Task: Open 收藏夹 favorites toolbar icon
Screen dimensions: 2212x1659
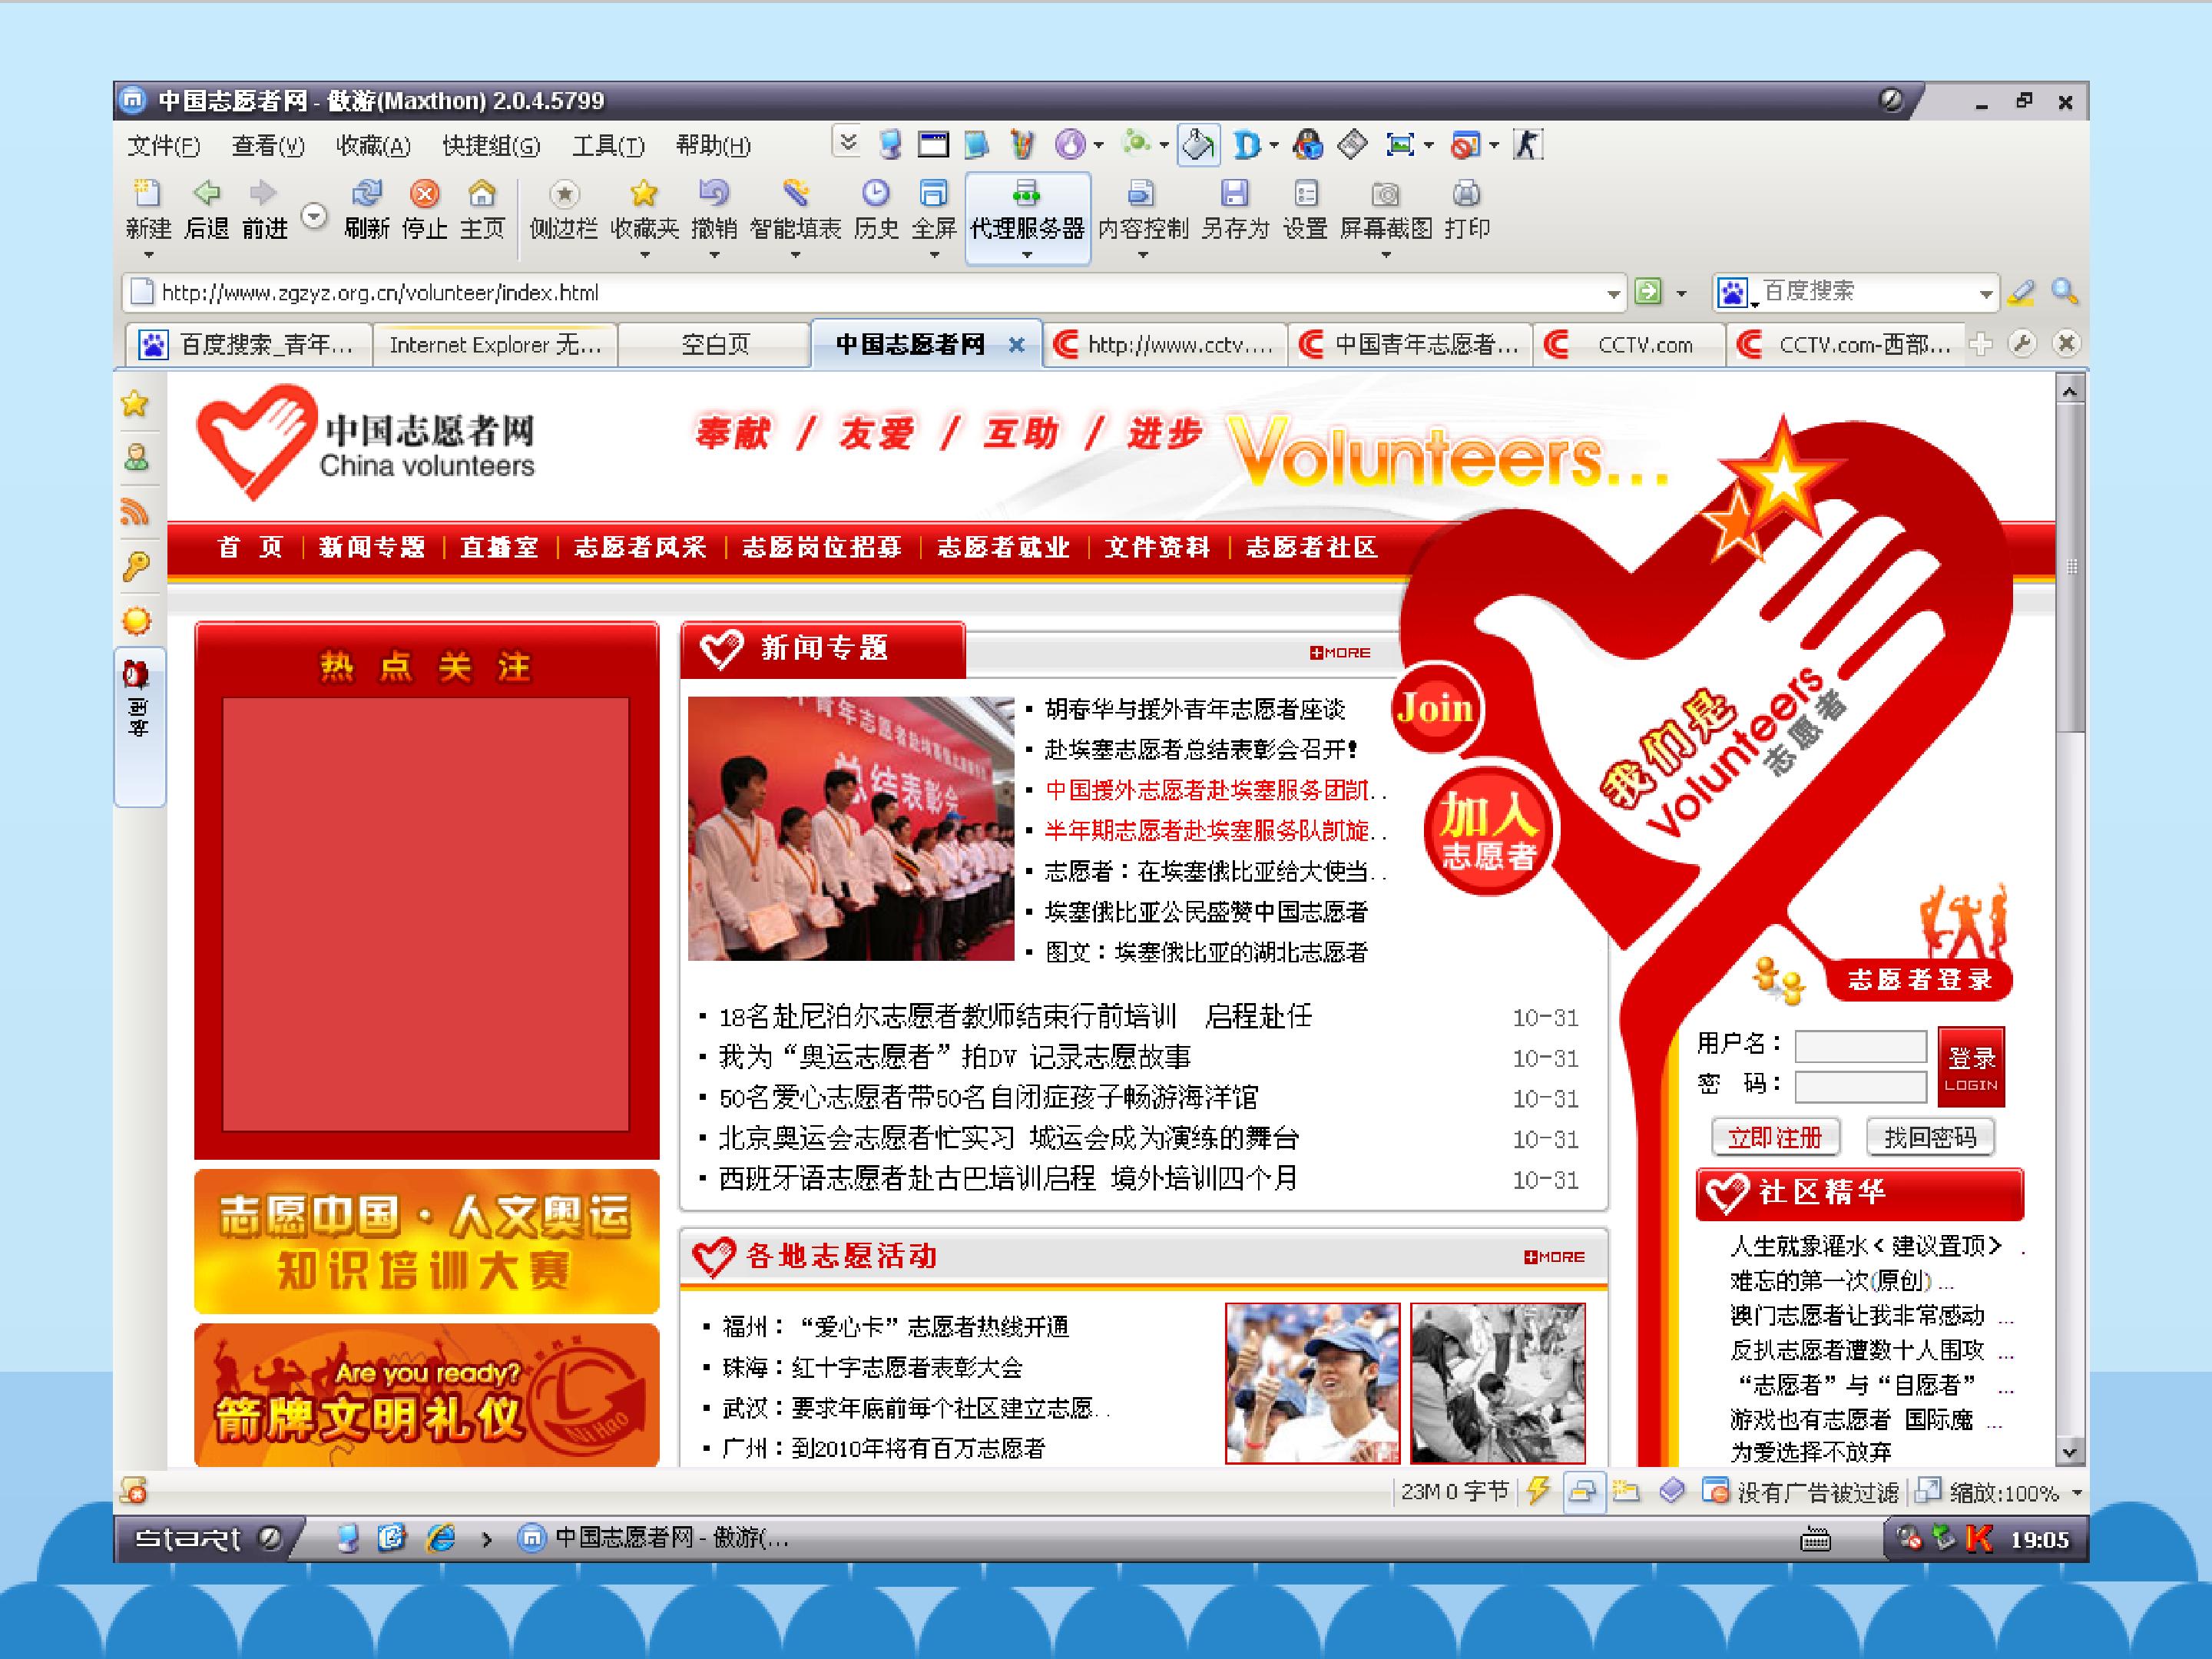Action: (644, 193)
